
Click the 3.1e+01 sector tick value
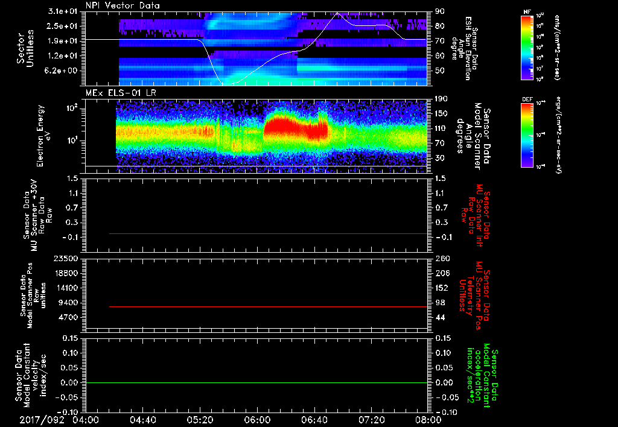63,11
